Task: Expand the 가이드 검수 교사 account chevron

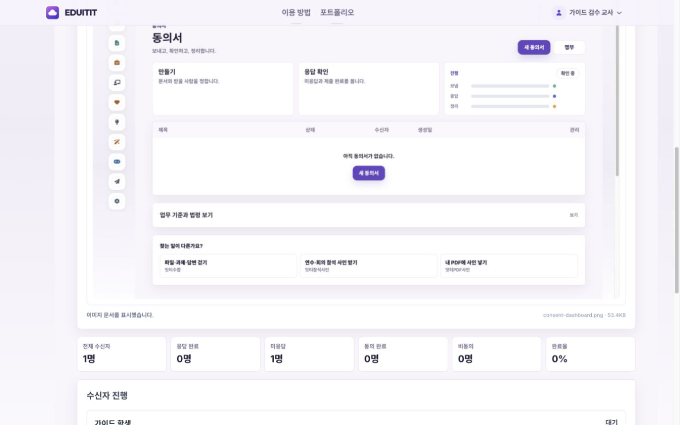Action: tap(620, 13)
